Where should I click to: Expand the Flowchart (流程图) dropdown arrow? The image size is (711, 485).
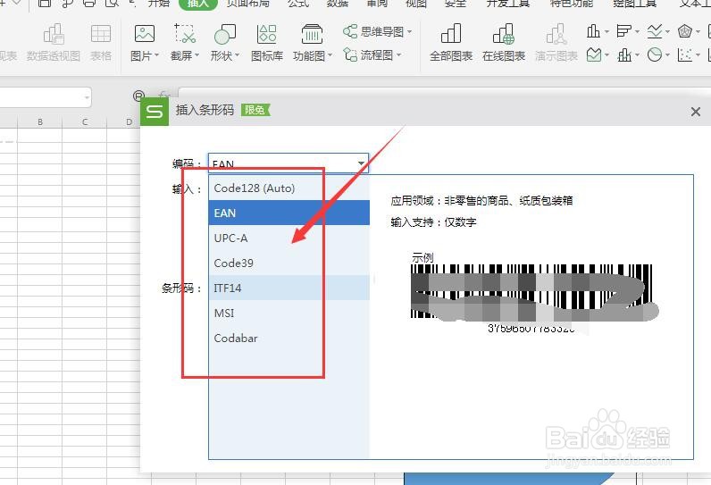pos(399,55)
